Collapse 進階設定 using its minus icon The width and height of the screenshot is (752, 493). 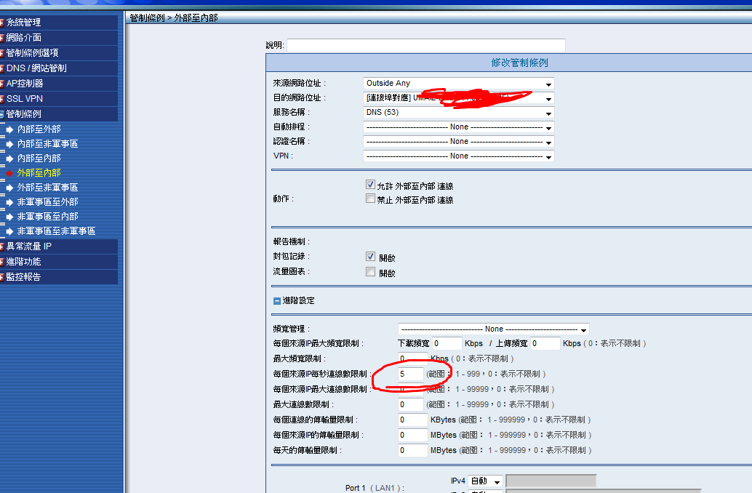click(276, 300)
